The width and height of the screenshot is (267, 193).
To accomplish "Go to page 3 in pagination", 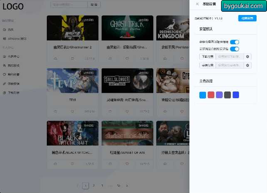I will pos(102,185).
